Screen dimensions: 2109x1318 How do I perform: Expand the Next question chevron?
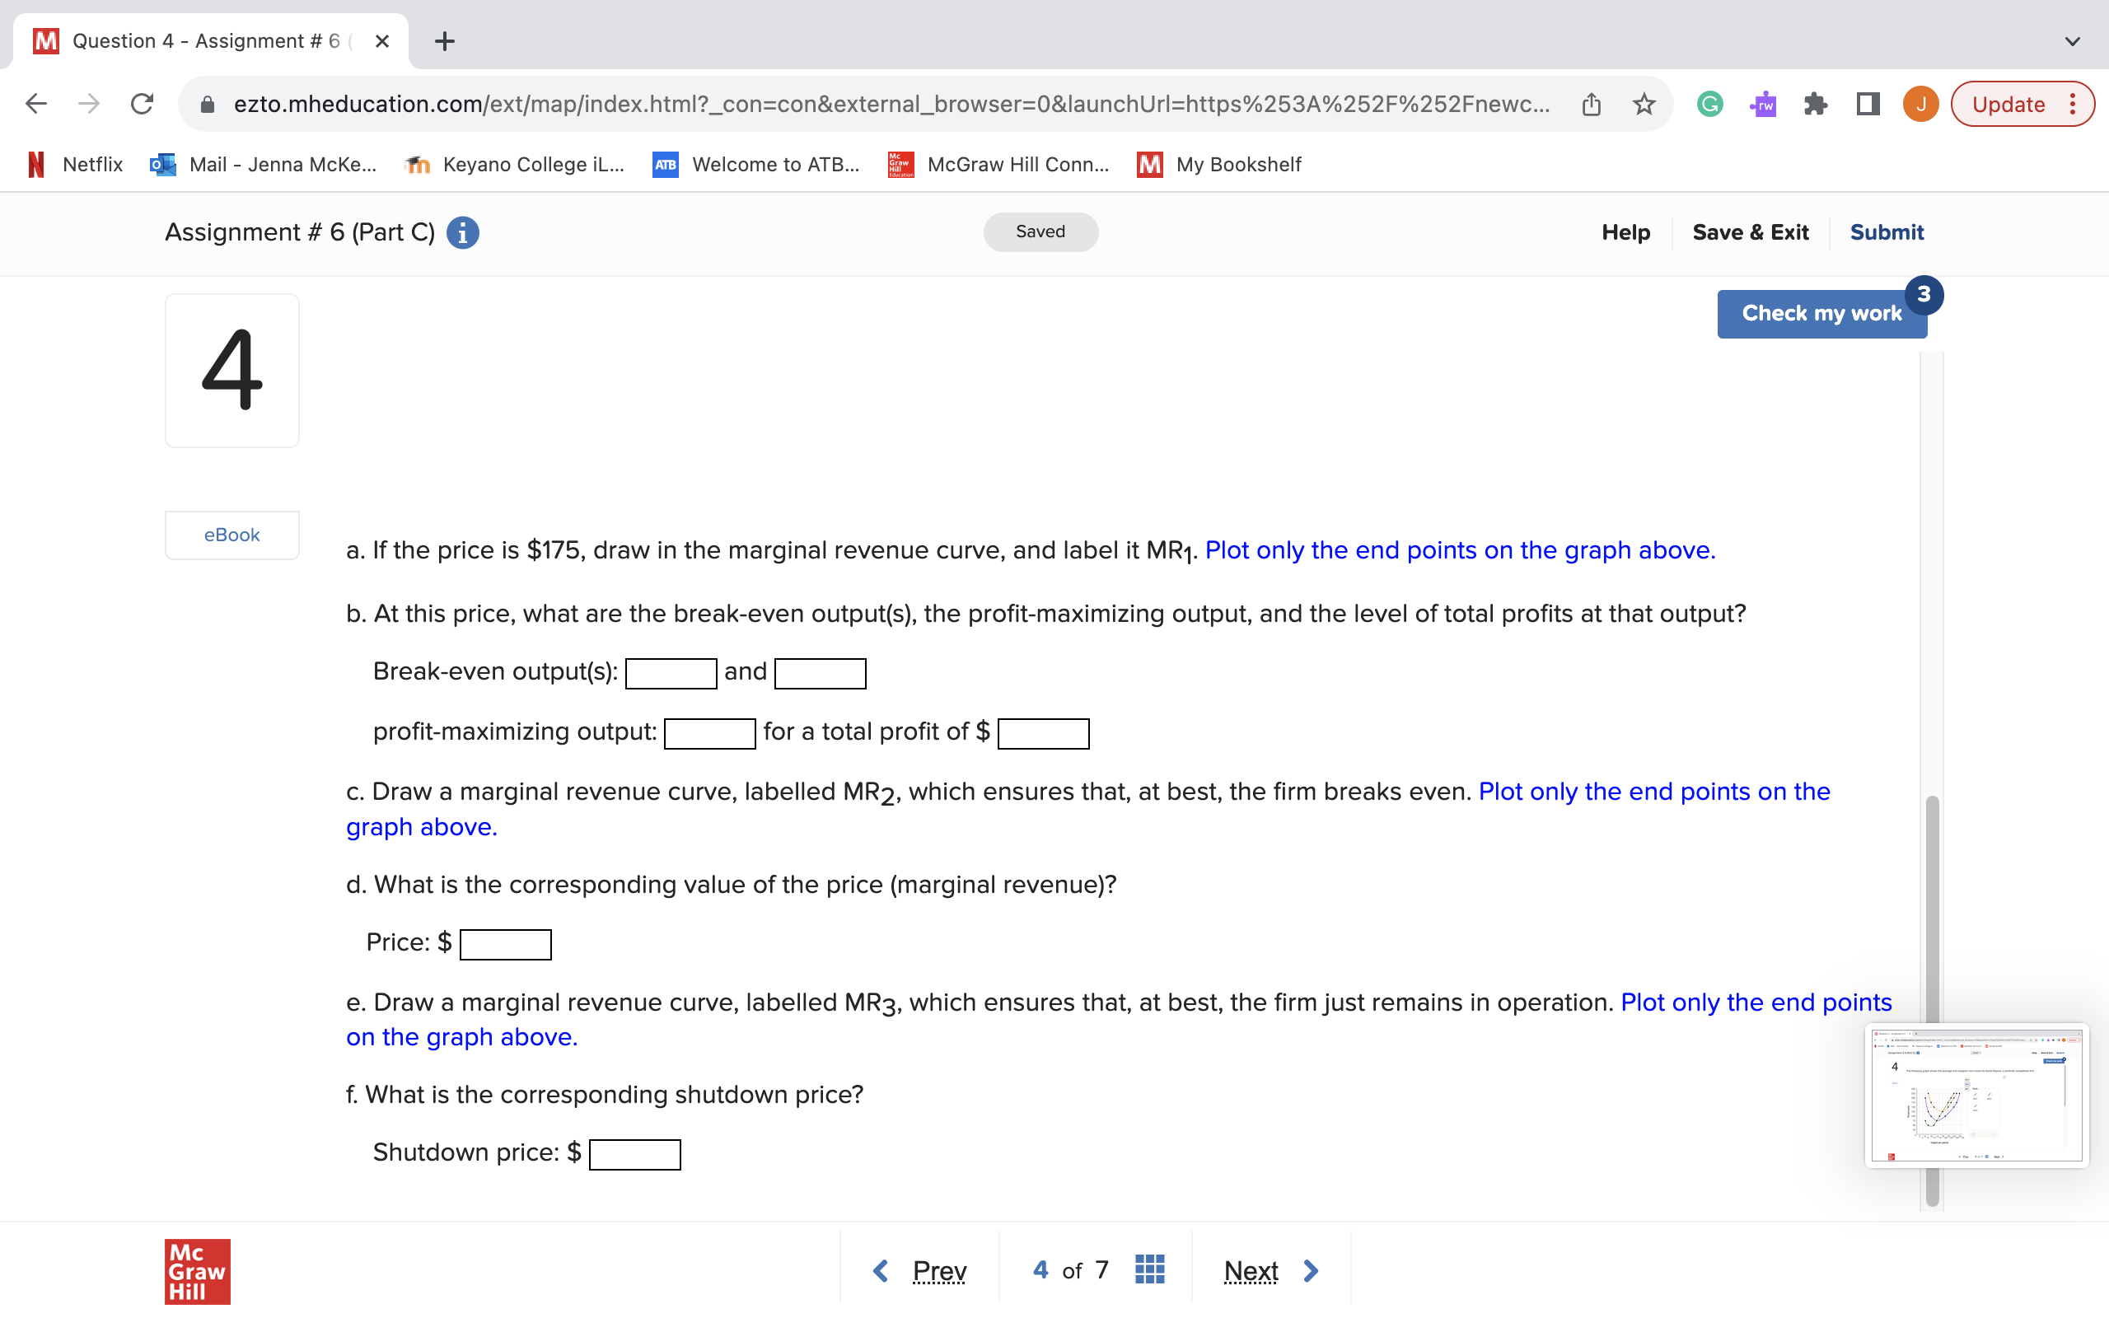1311,1270
